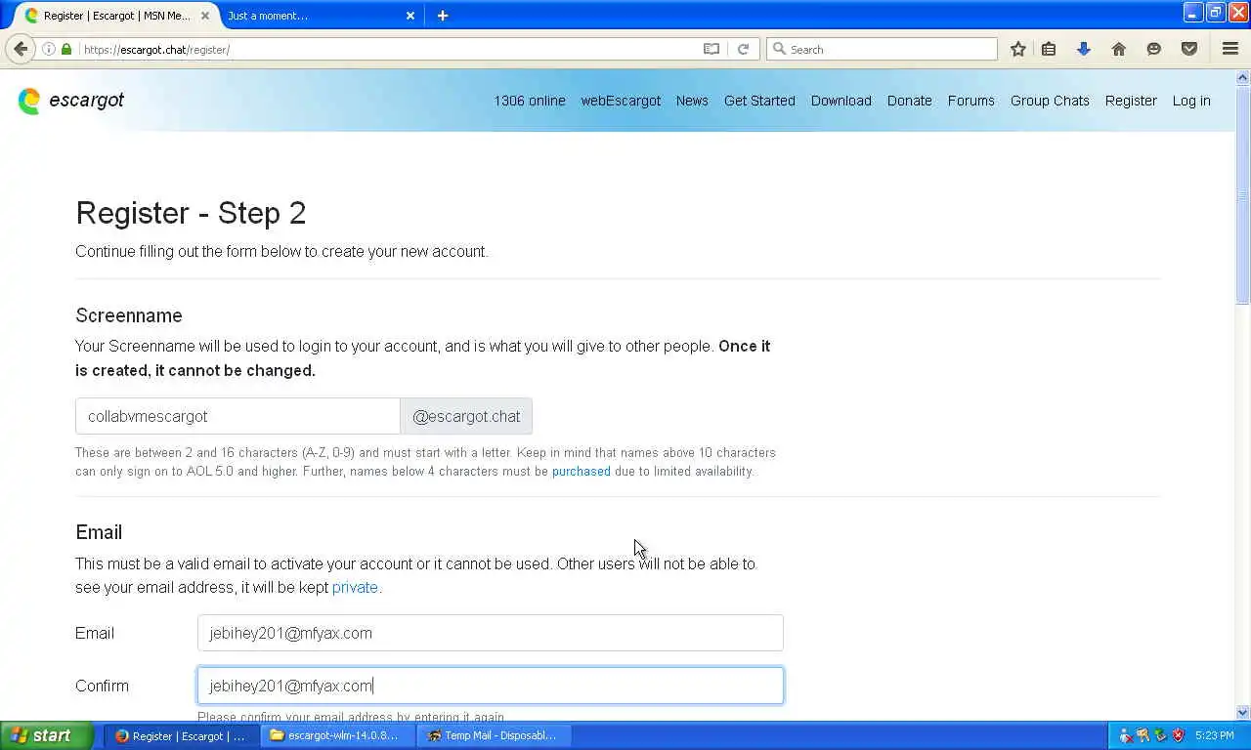
Task: Open the Firefox hamburger menu
Action: [1230, 49]
